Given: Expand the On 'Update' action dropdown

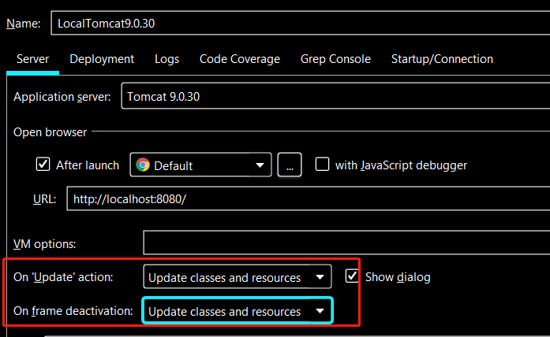Looking at the screenshot, I should 238,276.
